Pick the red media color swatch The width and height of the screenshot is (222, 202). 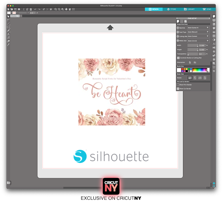pos(182,69)
